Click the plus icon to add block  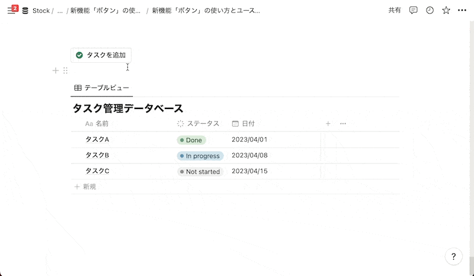click(56, 70)
